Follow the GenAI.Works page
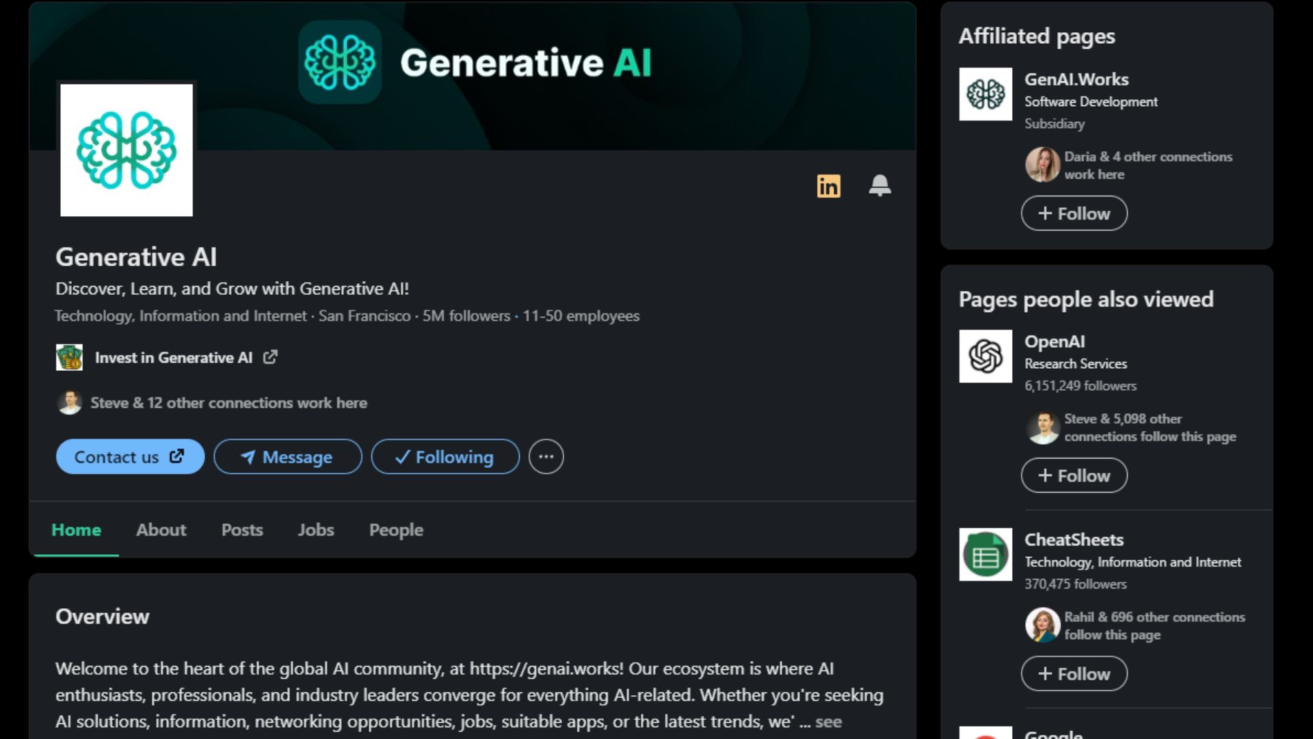Image resolution: width=1313 pixels, height=739 pixels. point(1074,213)
